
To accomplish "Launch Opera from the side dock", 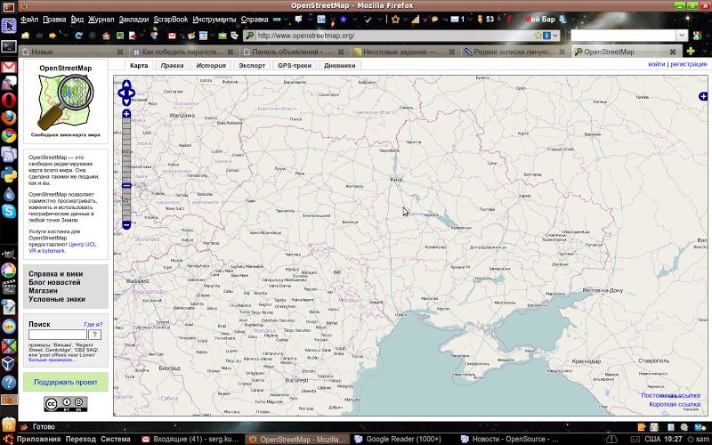I will (x=9, y=100).
